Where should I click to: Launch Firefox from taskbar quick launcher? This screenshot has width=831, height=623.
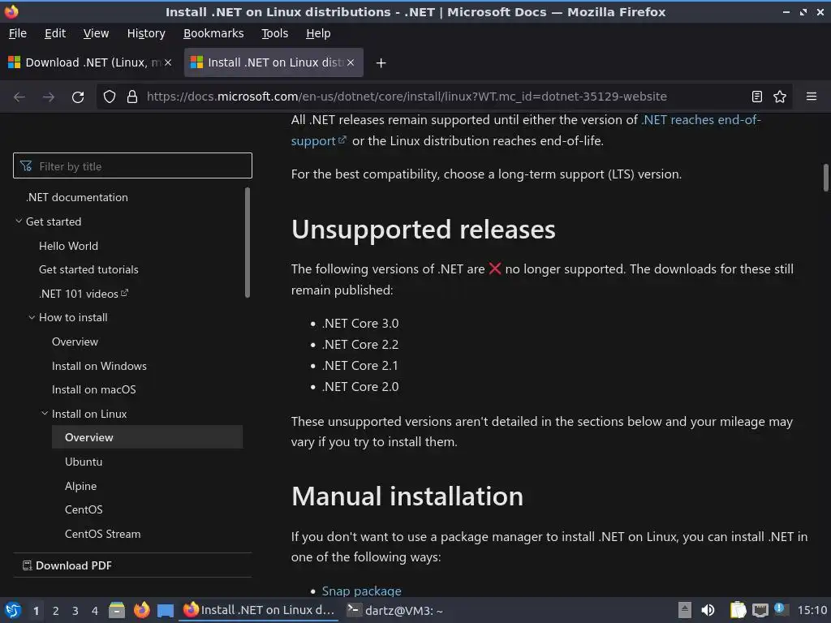pyautogui.click(x=141, y=610)
